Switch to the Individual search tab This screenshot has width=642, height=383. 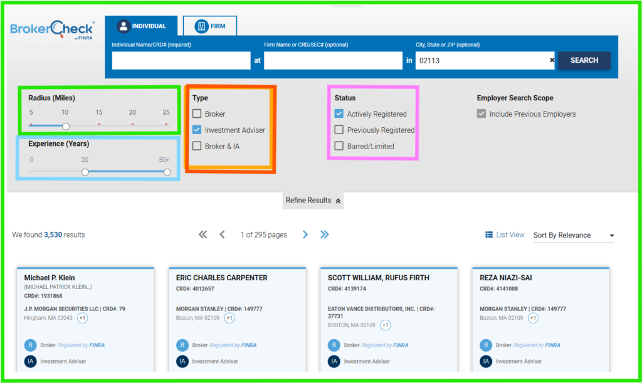coord(141,26)
